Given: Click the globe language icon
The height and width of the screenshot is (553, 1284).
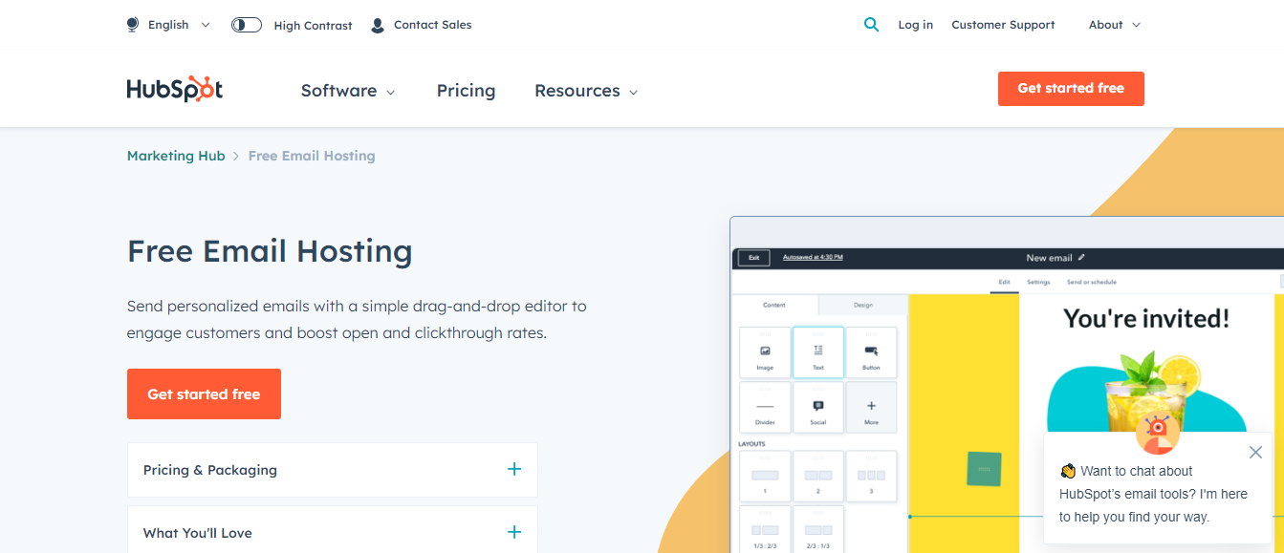Looking at the screenshot, I should click(x=133, y=25).
